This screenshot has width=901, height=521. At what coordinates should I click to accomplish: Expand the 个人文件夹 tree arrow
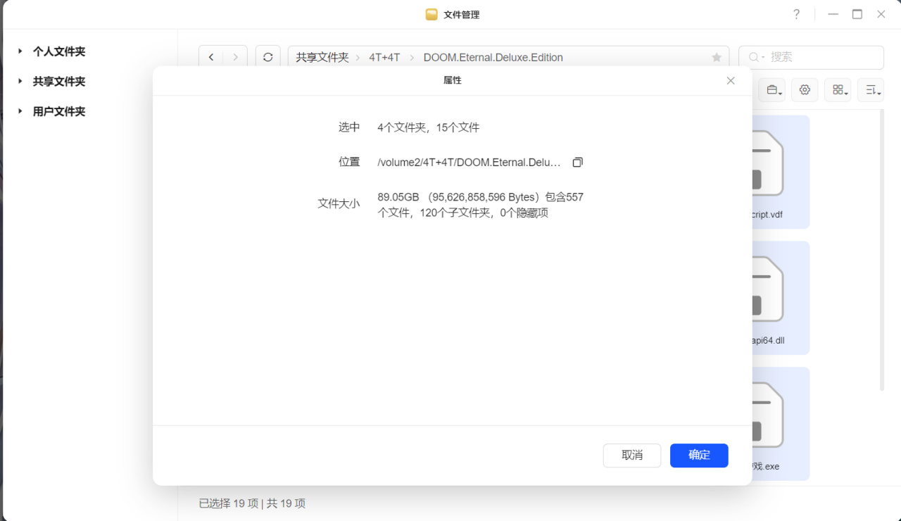(x=20, y=51)
